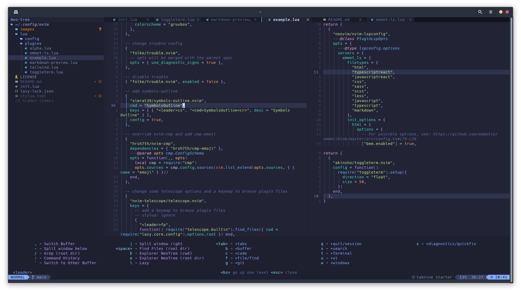Click the README.md book icon in tree

[x=16, y=82]
